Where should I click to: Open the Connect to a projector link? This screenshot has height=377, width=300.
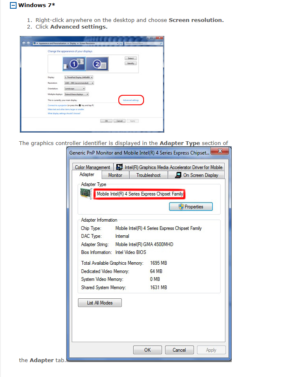[x=57, y=105]
